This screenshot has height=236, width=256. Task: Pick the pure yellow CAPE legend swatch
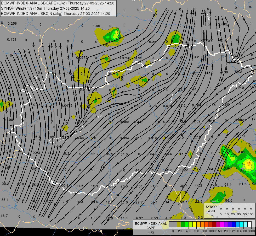pyautogui.click(x=195, y=224)
